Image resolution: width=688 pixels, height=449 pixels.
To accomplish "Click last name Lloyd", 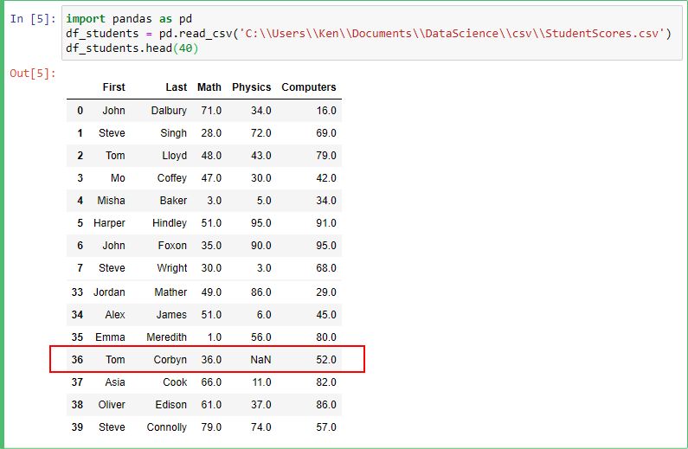I will tap(175, 156).
